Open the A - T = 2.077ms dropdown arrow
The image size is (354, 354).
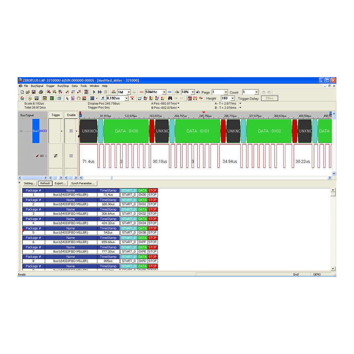tap(240, 103)
